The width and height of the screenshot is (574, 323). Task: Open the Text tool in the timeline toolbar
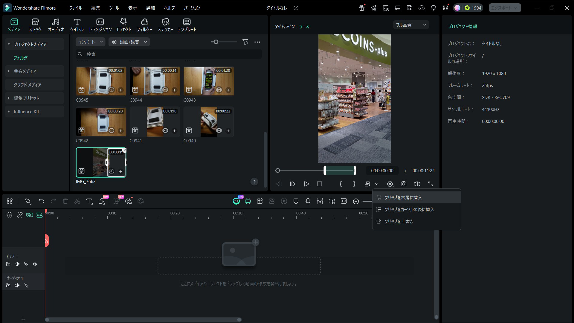tap(89, 201)
